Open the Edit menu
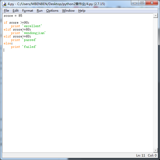The width and height of the screenshot is (160, 160). pyautogui.click(x=16, y=11)
